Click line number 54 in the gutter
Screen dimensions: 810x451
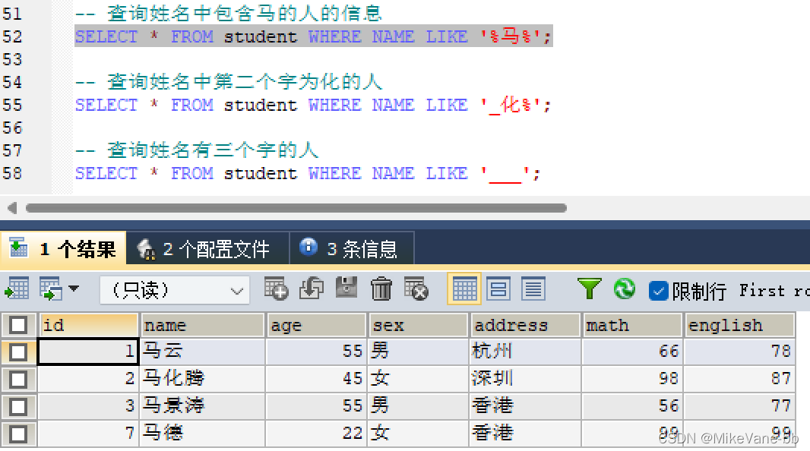click(12, 82)
